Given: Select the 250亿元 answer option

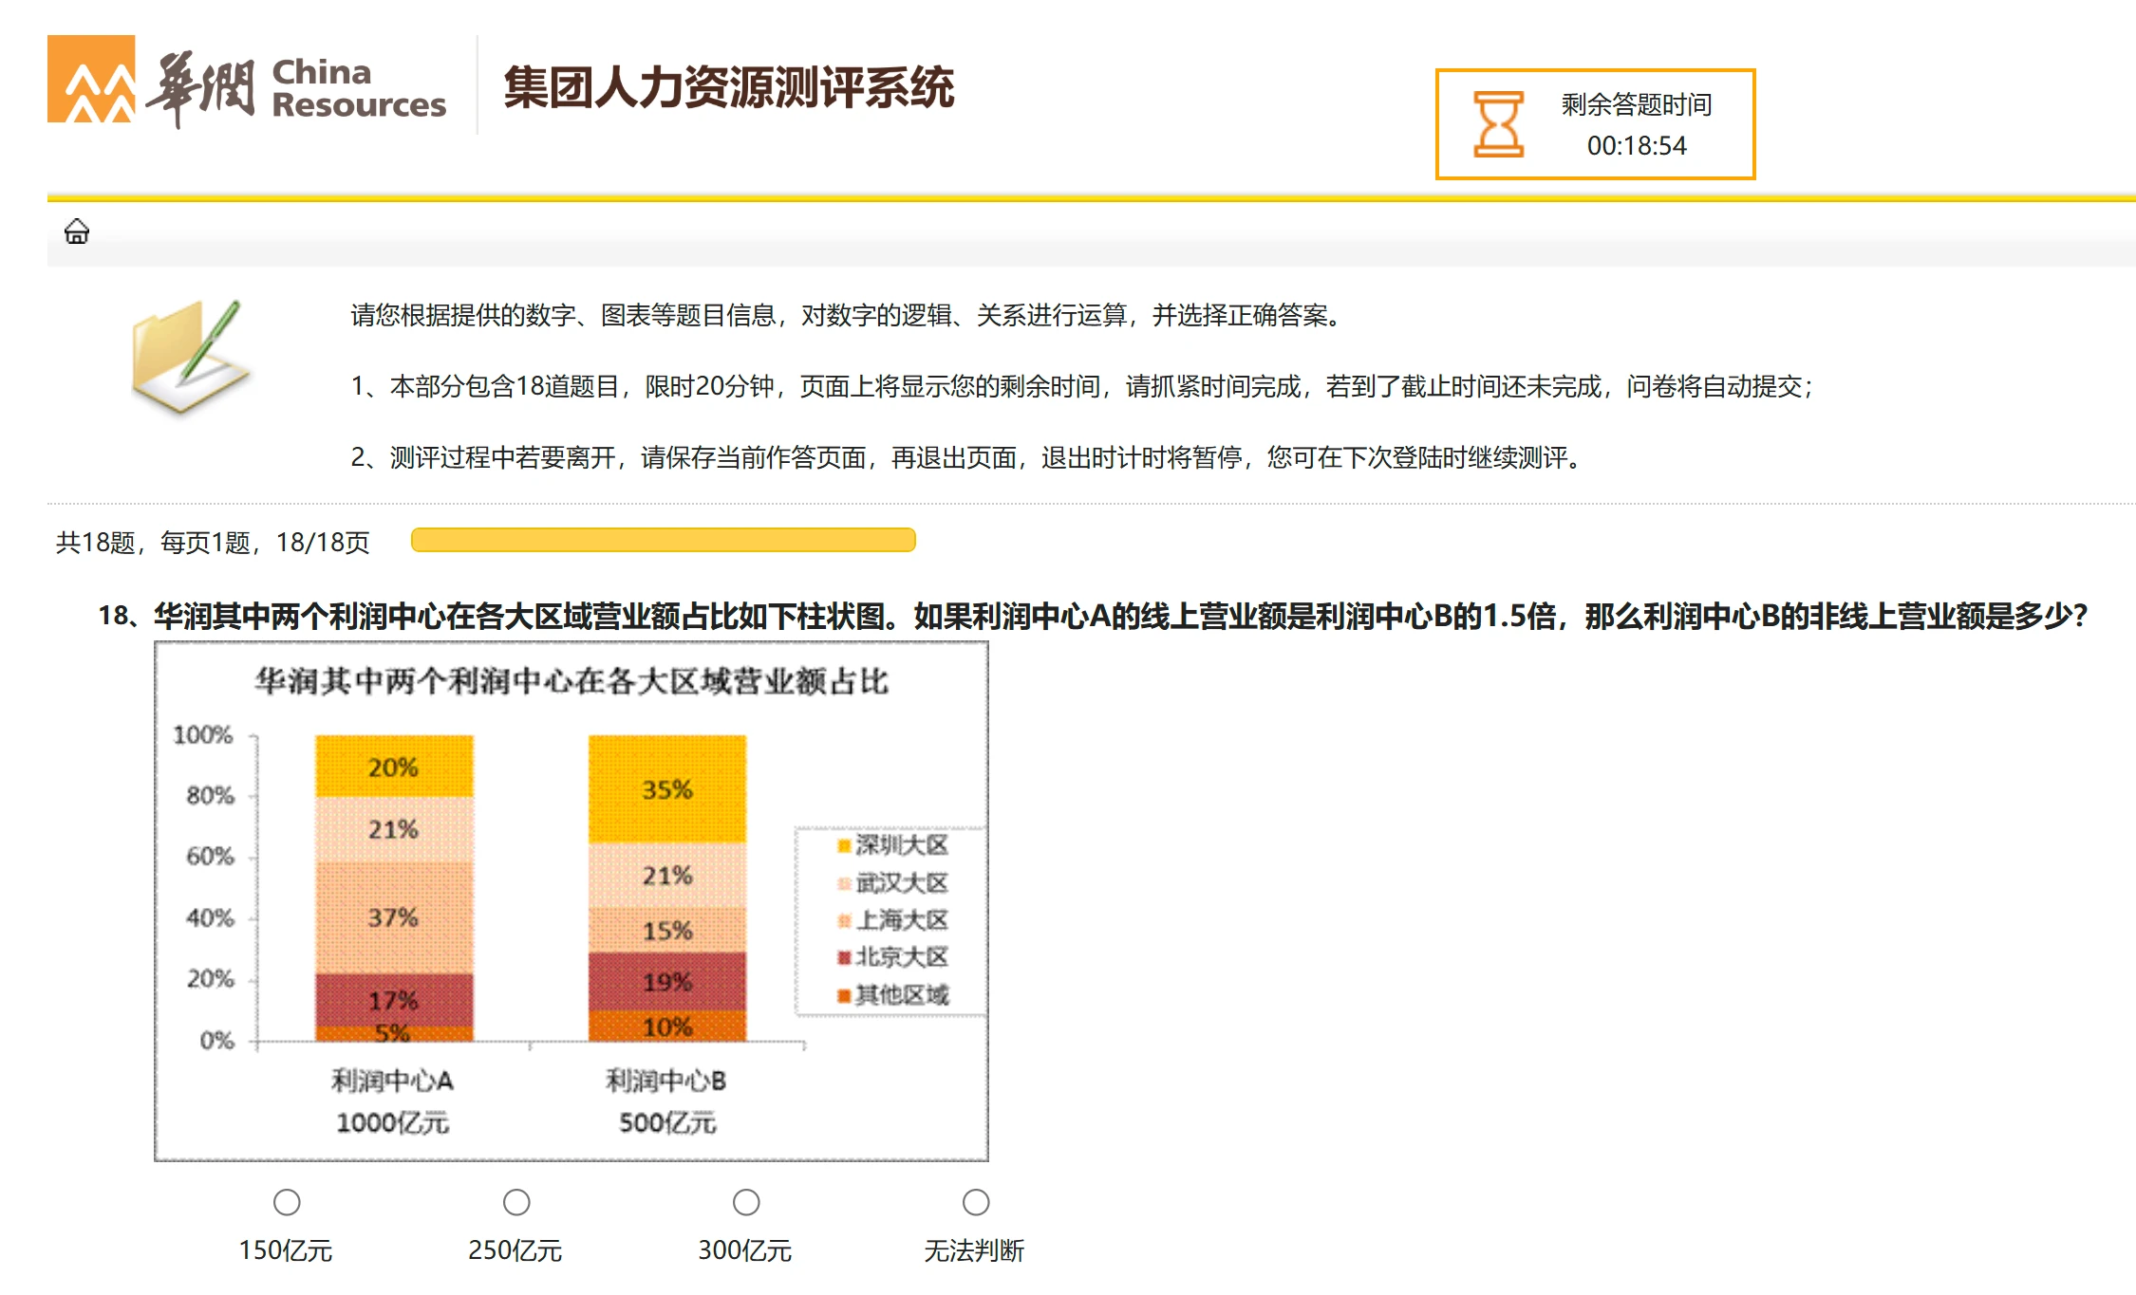Looking at the screenshot, I should tap(516, 1203).
